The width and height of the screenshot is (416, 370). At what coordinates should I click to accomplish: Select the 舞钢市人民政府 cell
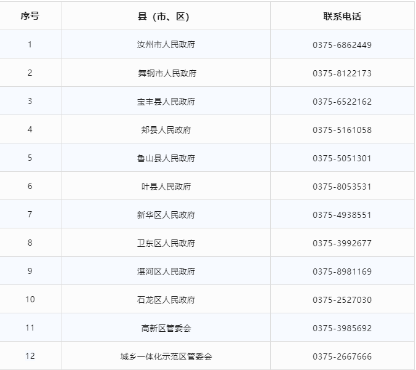click(x=167, y=73)
